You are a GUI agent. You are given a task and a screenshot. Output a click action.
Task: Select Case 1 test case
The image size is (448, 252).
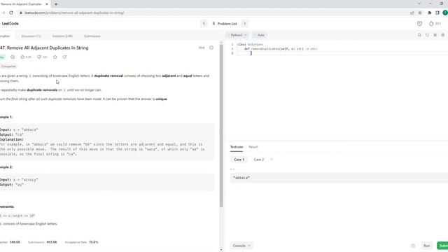tap(239, 160)
